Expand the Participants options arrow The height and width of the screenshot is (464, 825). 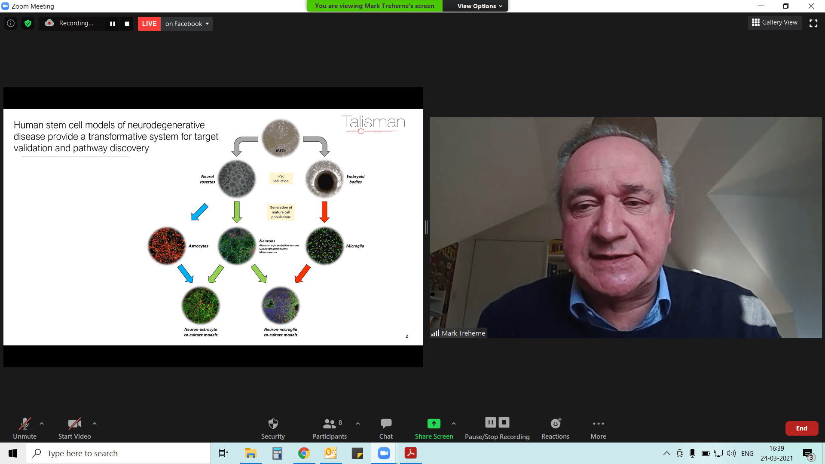pos(358,424)
